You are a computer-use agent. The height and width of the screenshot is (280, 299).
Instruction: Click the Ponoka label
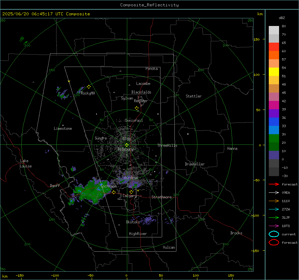pyautogui.click(x=151, y=69)
